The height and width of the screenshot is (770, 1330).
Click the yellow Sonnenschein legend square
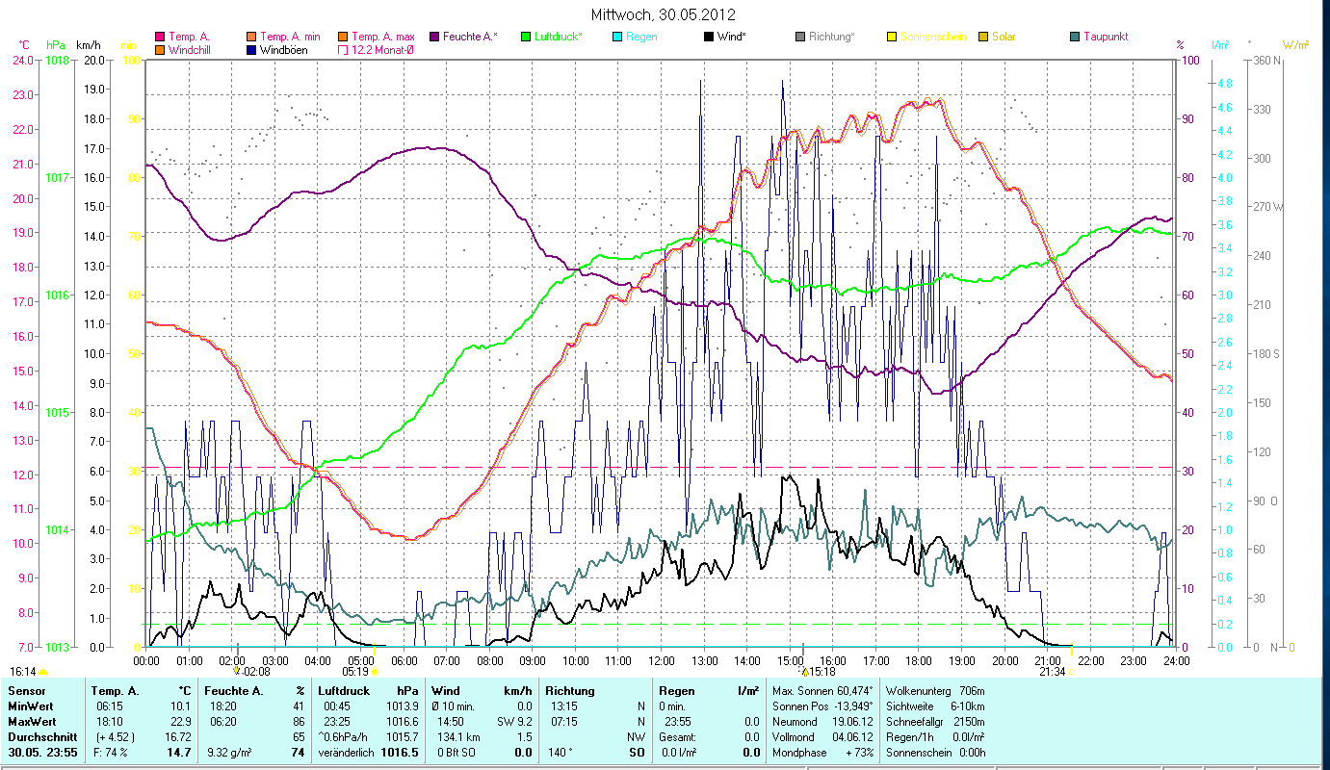pos(892,37)
